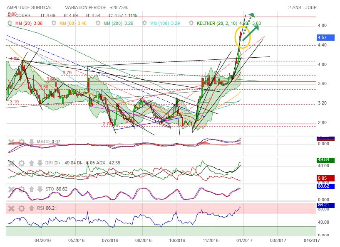Open DMI indicator settings gear
Viewport: 340px width, 247px height.
(22, 163)
